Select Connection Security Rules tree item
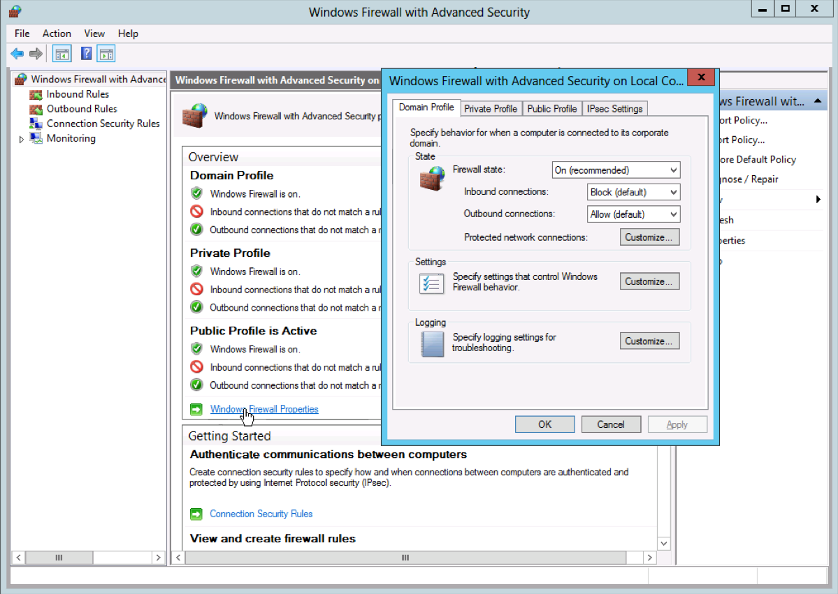 coord(103,124)
